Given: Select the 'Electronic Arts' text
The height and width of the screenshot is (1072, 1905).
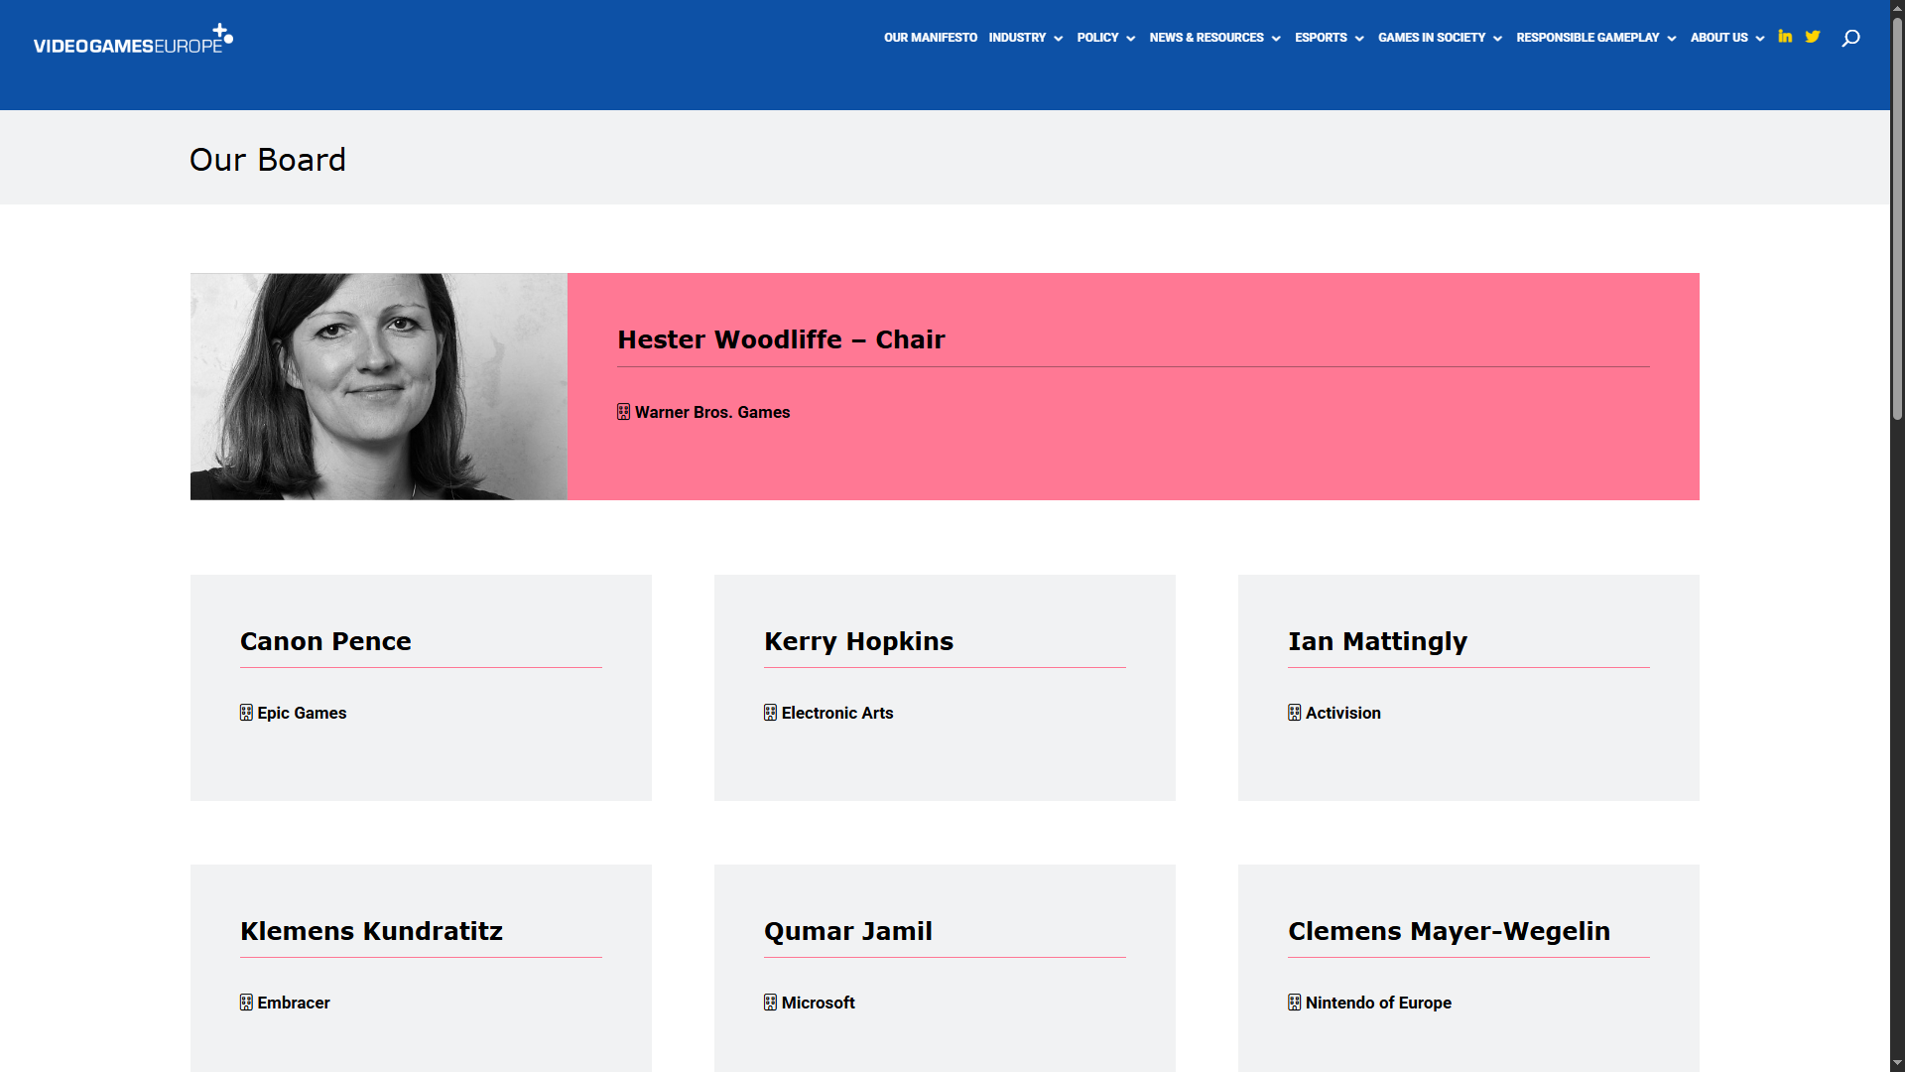Looking at the screenshot, I should pos(837,713).
